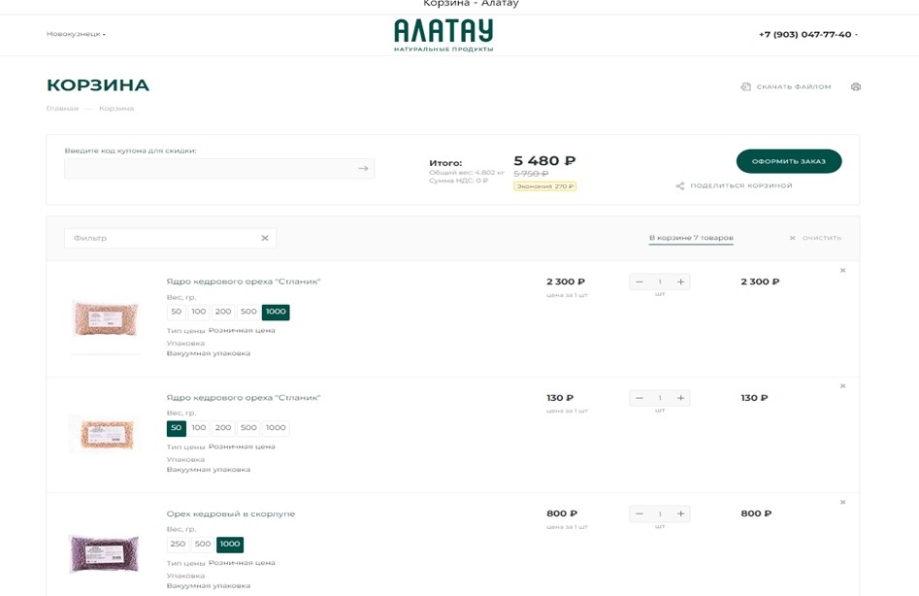
Task: Increase quantity of first item with plus
Action: 681,281
